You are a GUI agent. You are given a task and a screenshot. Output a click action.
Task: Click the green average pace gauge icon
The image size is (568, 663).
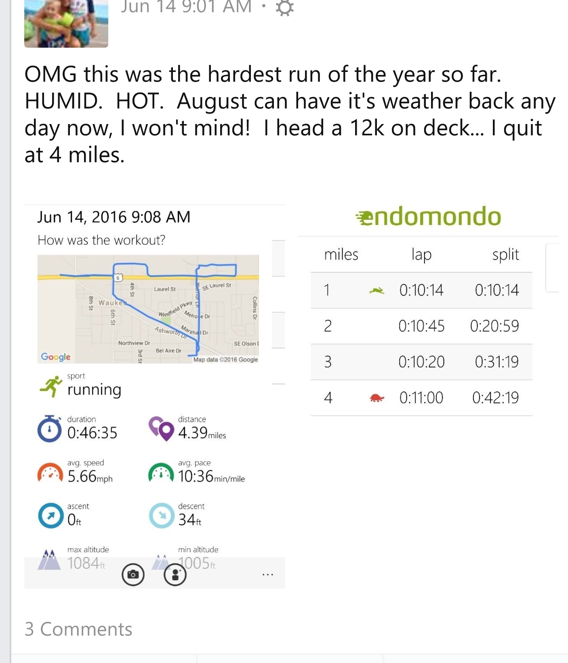coord(161,473)
